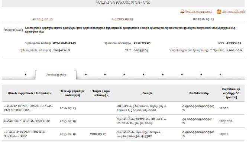The width and height of the screenshot is (249, 142).
Task: Open the last dot tab in the tab strip
Action: click(x=220, y=74)
